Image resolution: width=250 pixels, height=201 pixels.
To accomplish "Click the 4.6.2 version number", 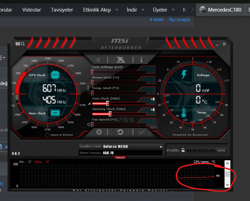I will (16, 153).
